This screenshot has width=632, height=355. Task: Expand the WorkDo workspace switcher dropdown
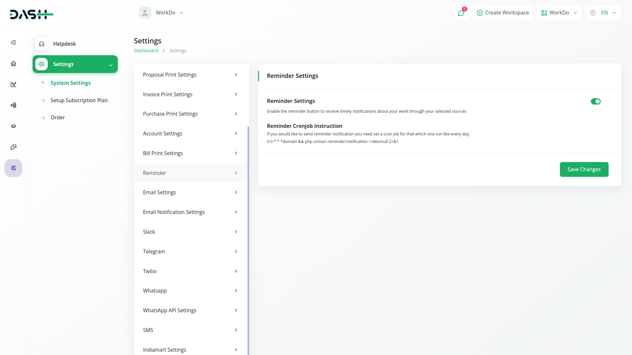tap(559, 13)
